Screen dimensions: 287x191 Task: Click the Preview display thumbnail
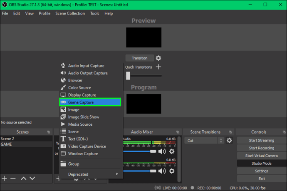coord(143,37)
